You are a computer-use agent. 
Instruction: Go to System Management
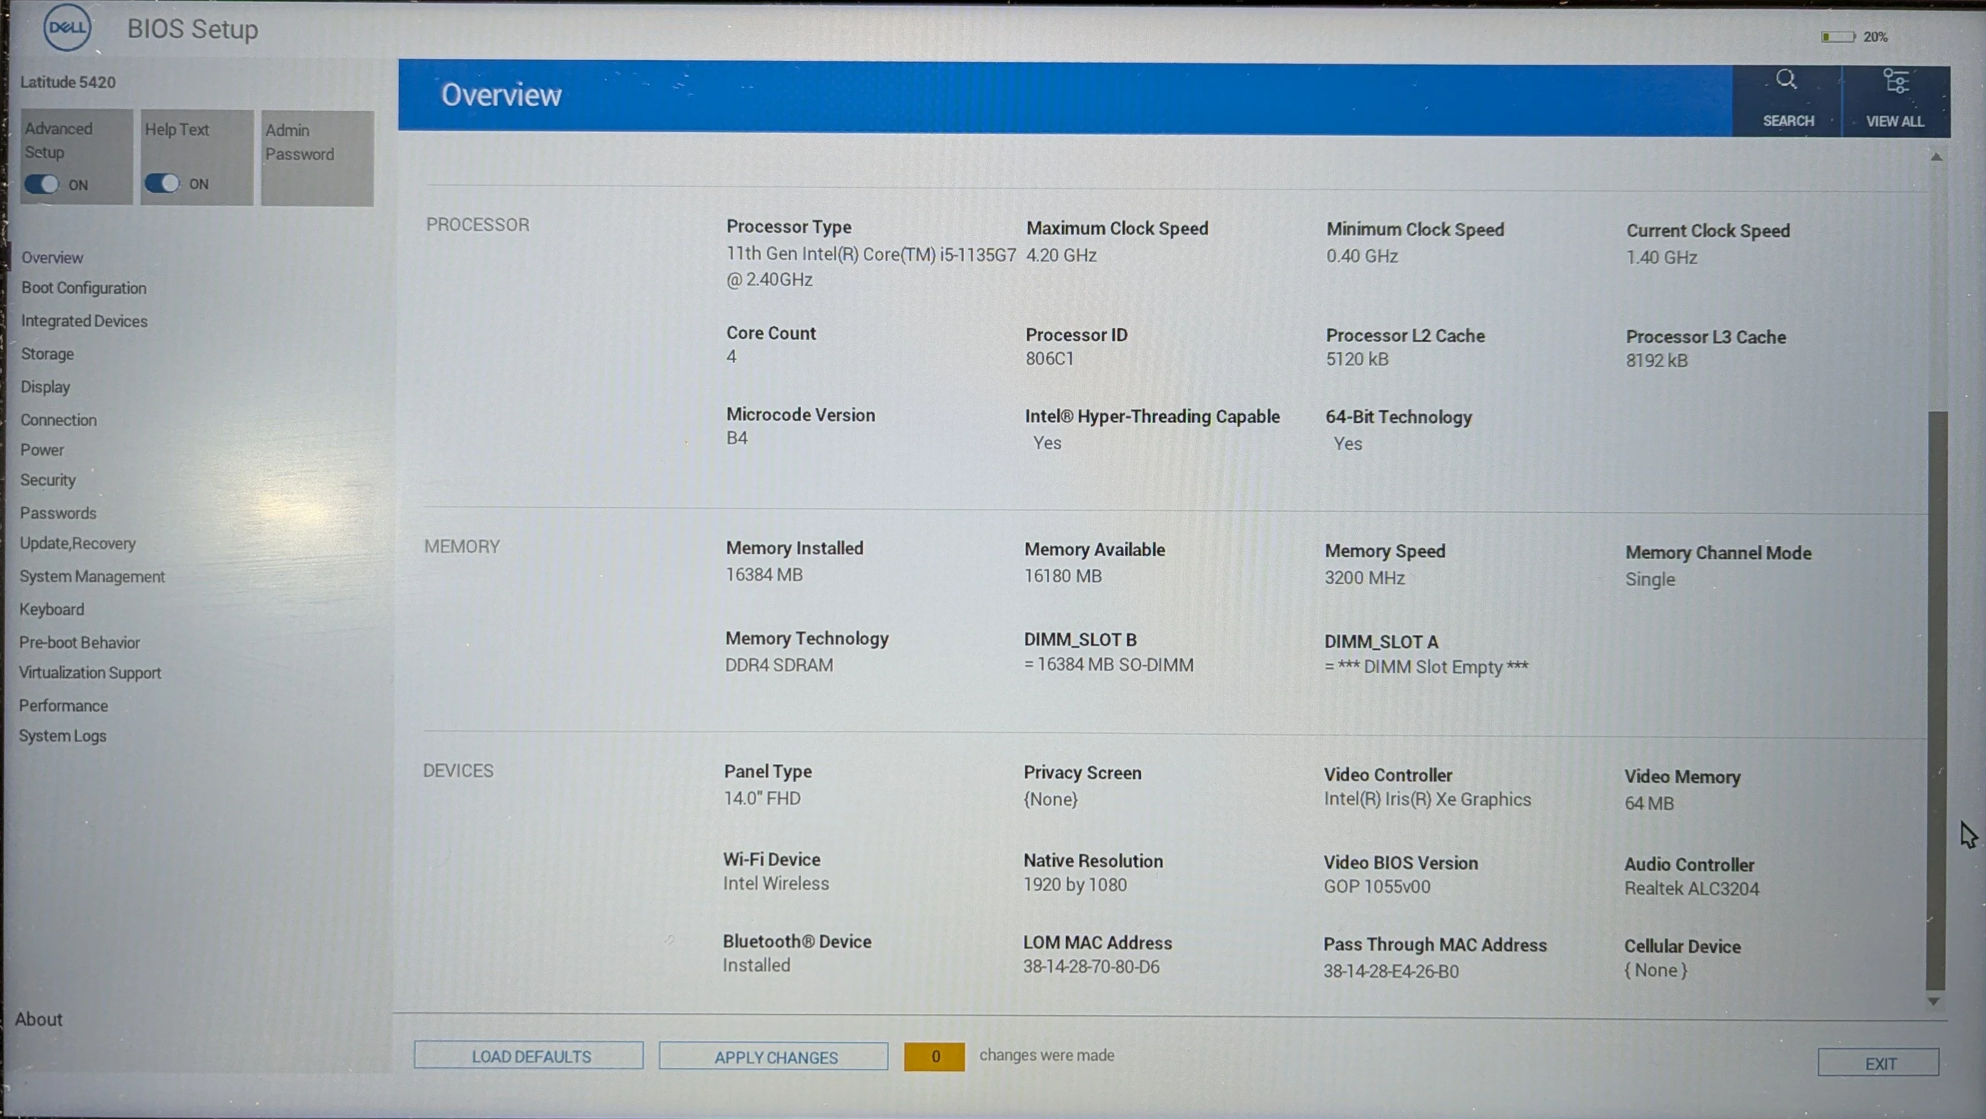coord(92,576)
